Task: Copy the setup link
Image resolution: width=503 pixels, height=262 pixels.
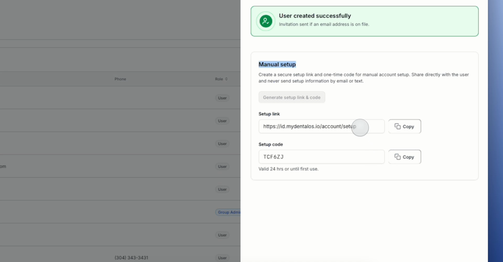Action: (405, 127)
